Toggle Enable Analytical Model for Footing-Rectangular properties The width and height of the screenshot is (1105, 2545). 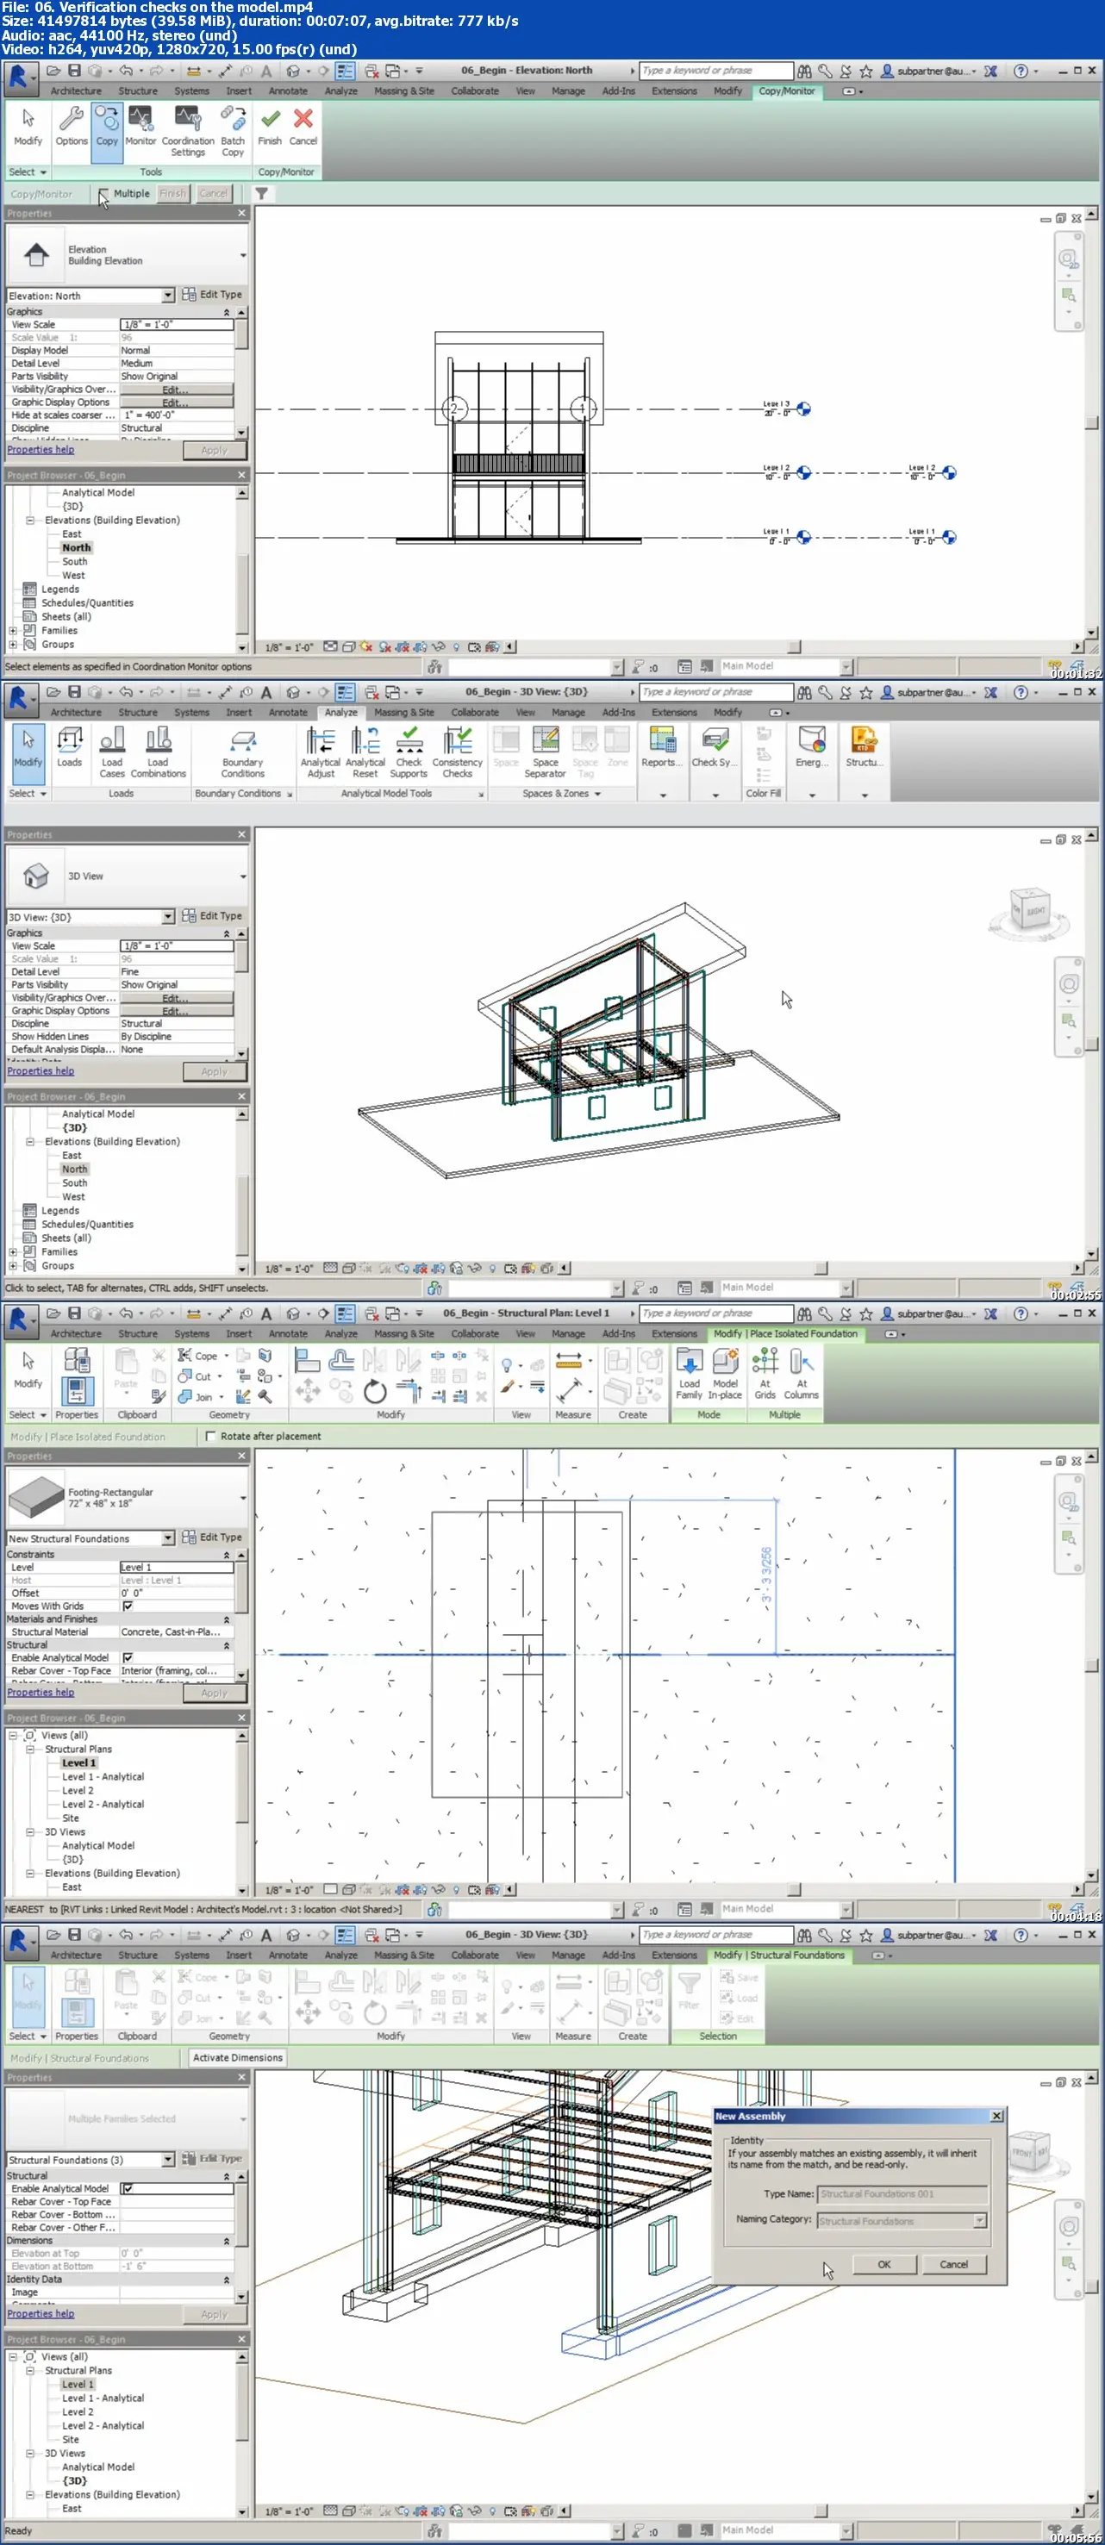click(128, 1658)
